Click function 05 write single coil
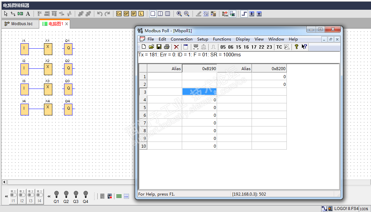 pyautogui.click(x=223, y=47)
